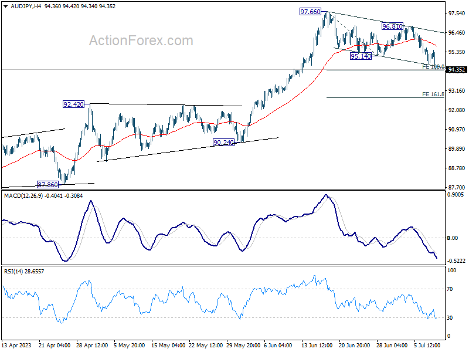Select the 87.860 price label
The image size is (469, 352).
(47, 185)
